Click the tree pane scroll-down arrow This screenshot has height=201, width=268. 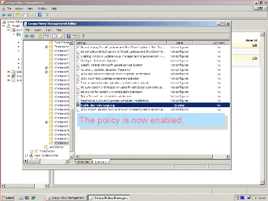click(71, 157)
